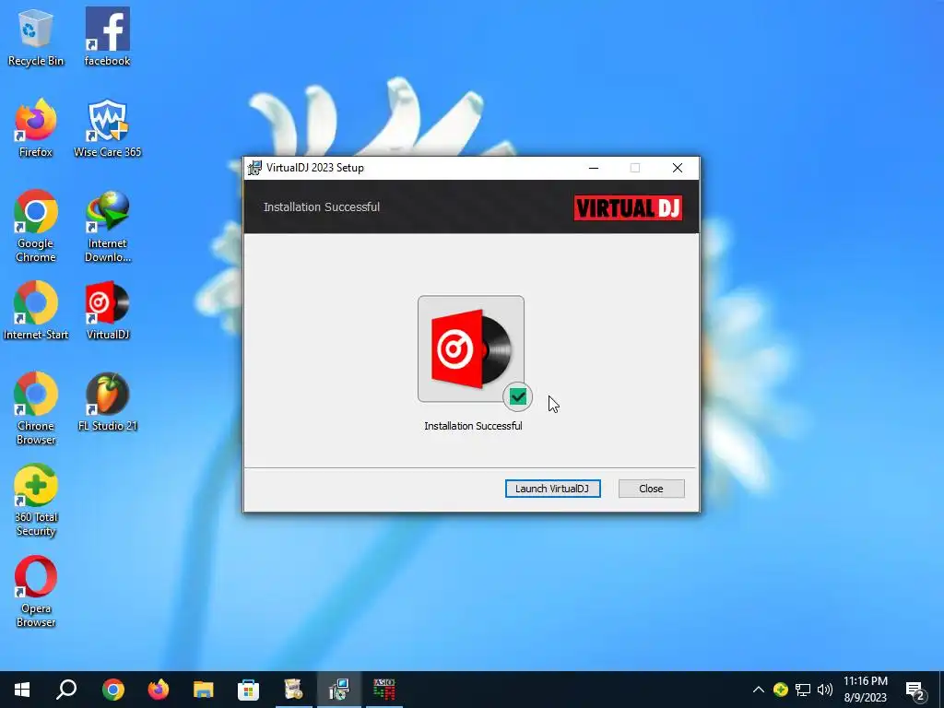944x708 pixels.
Task: Click the installer package taskbar icon
Action: (294, 690)
